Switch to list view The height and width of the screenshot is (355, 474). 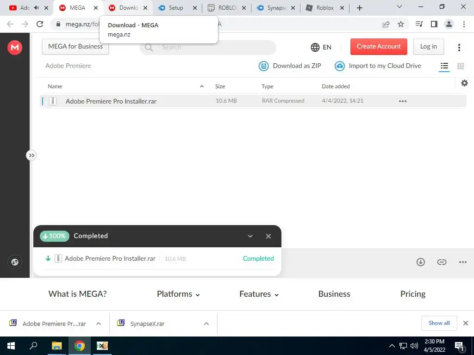pos(444,66)
